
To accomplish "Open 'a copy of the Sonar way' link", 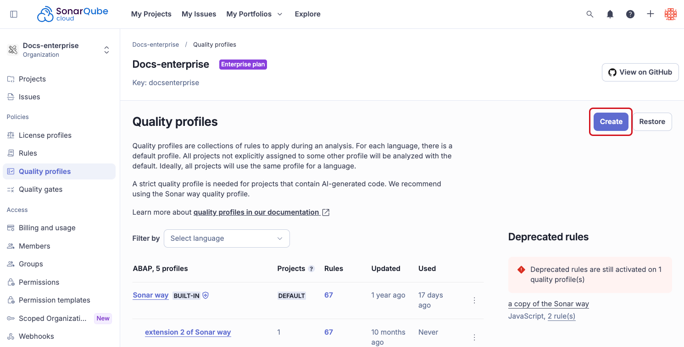I will tap(549, 304).
